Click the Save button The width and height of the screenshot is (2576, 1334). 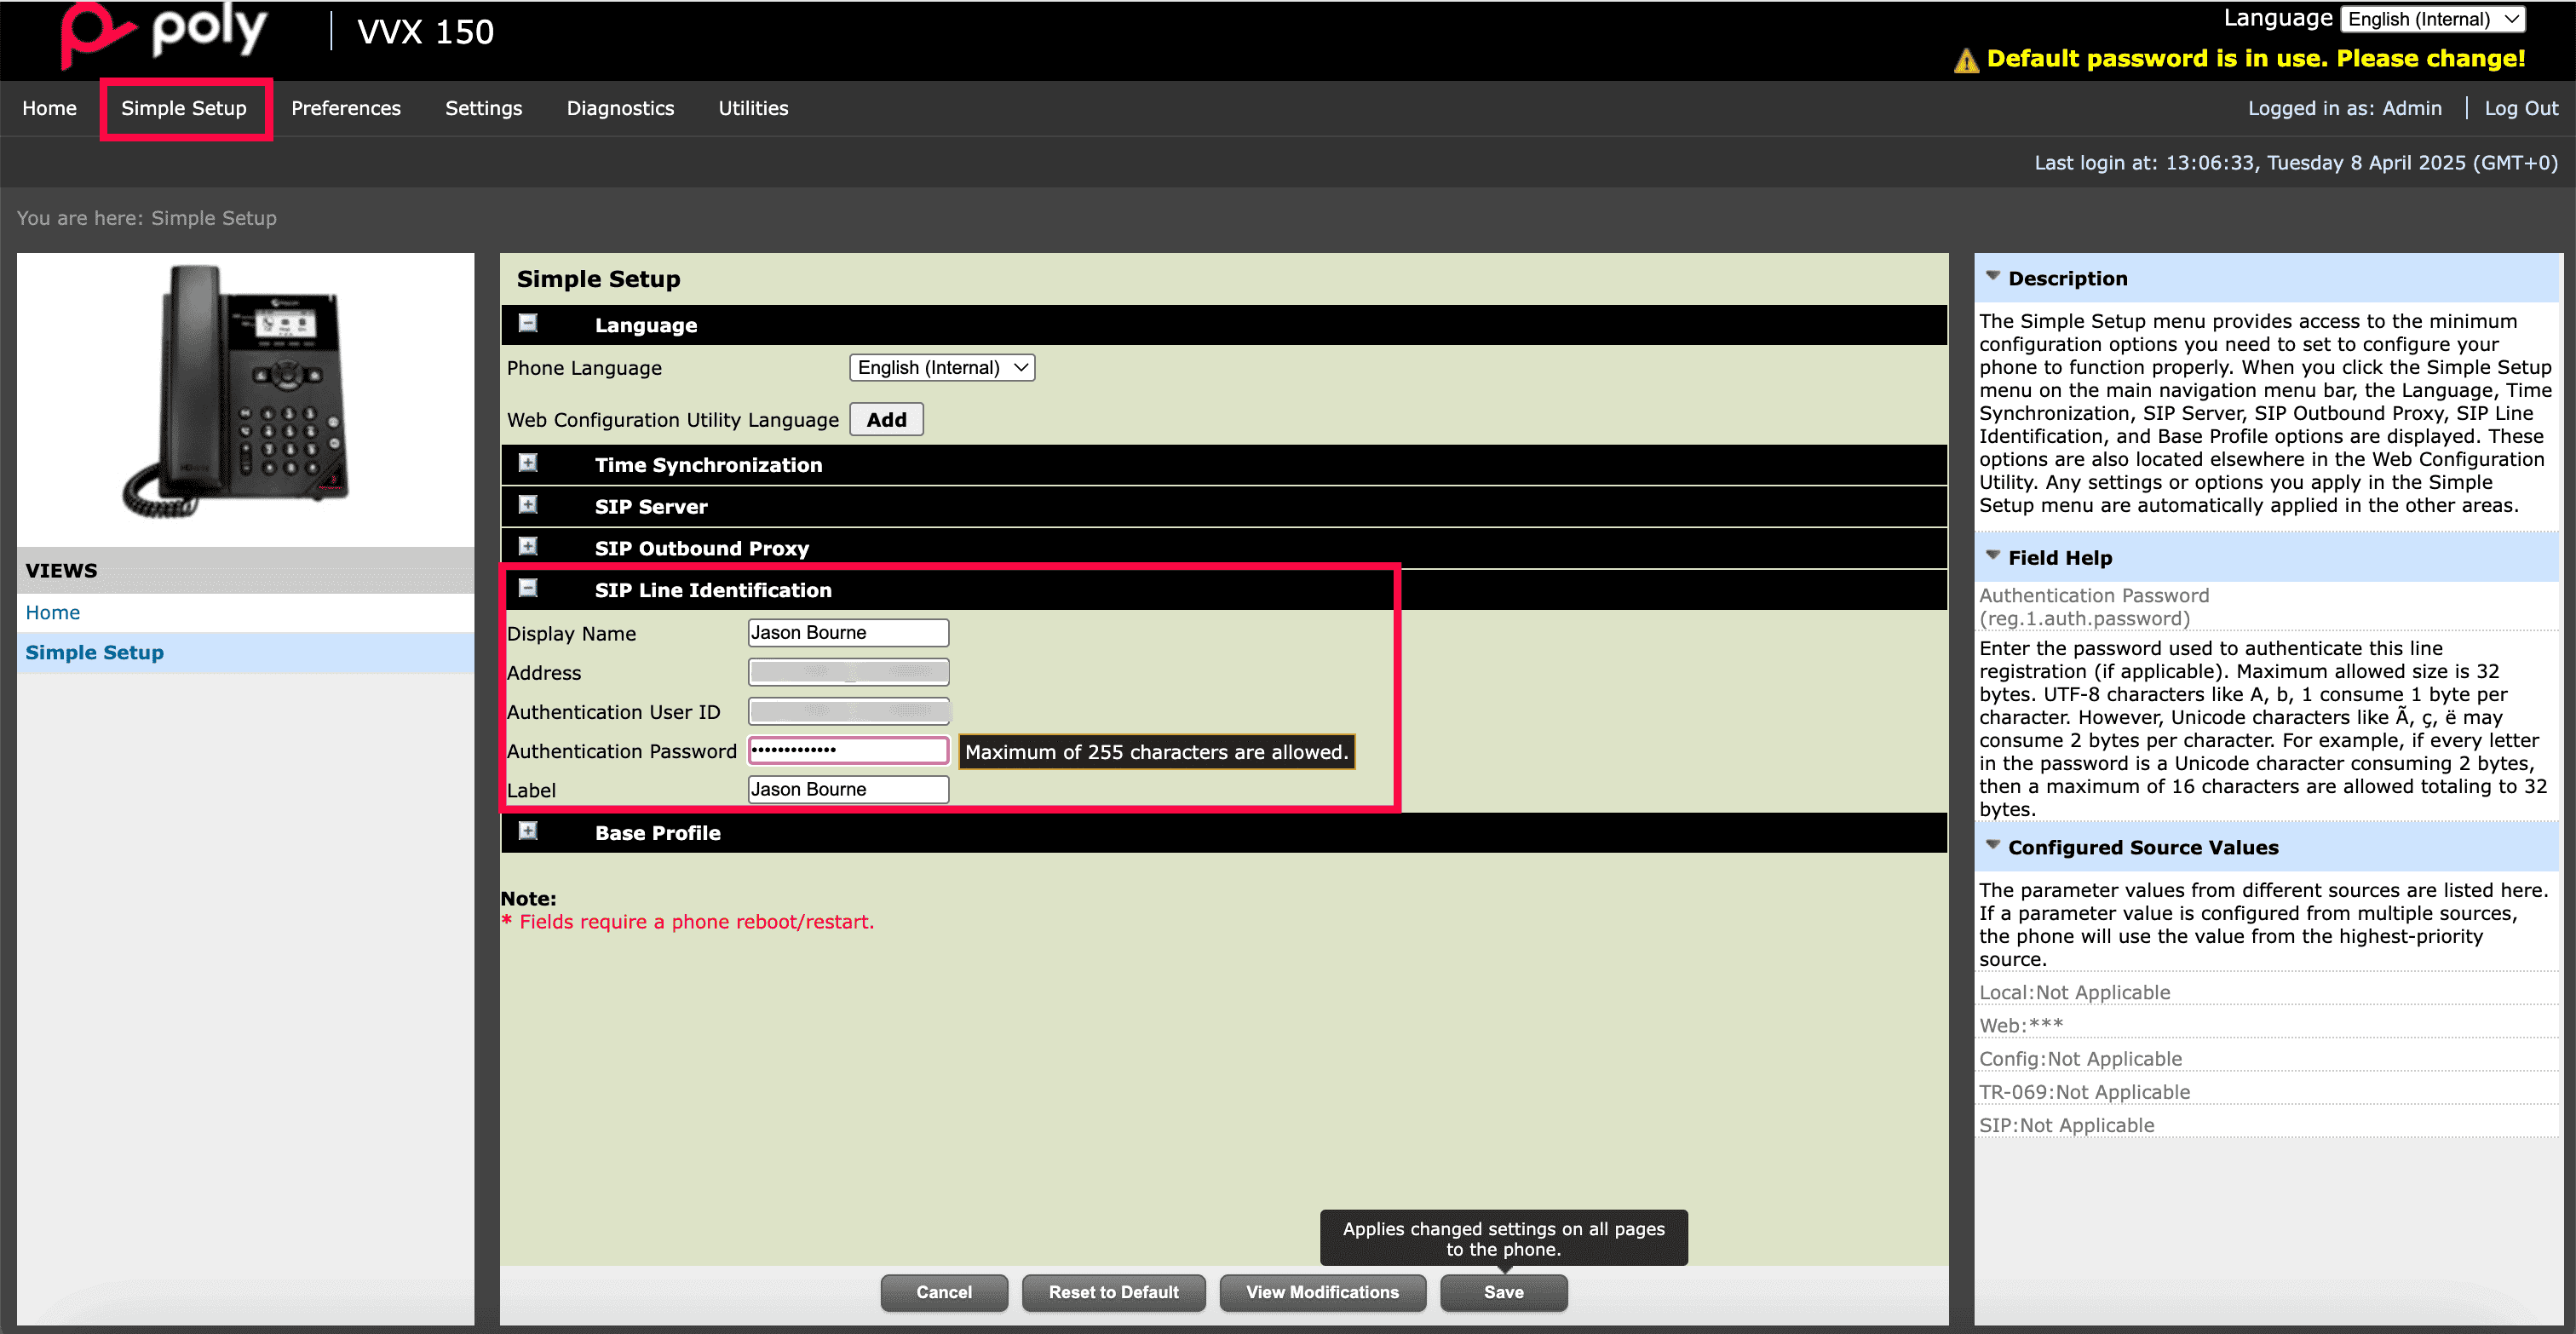1502,1292
